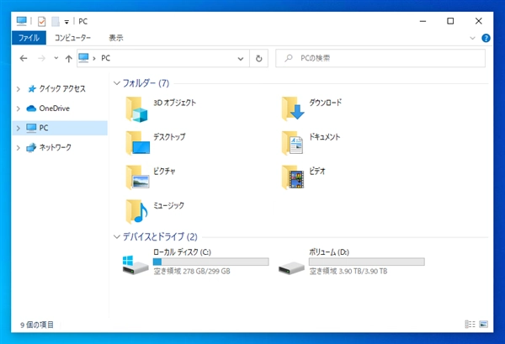Open the ミュージック folder icon
Screen dimensions: 505x344
(x=136, y=211)
